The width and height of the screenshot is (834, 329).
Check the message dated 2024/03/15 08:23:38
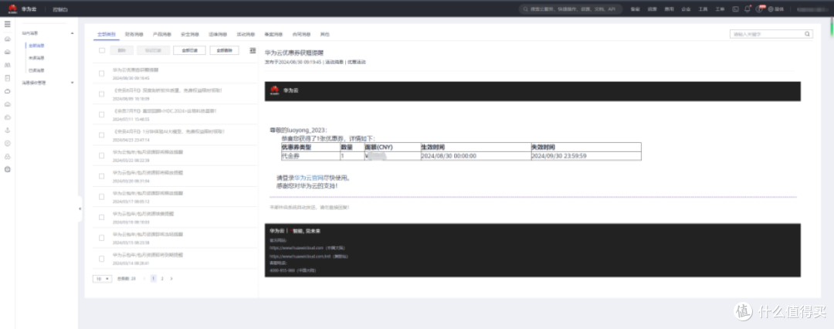(102, 238)
